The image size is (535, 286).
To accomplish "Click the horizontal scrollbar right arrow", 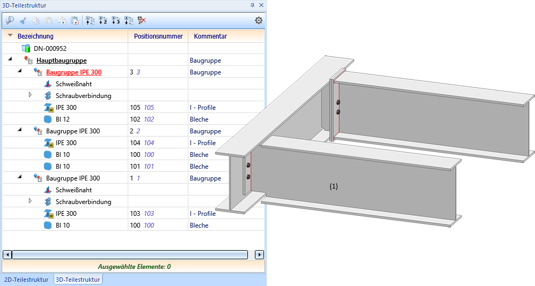I will (x=259, y=254).
